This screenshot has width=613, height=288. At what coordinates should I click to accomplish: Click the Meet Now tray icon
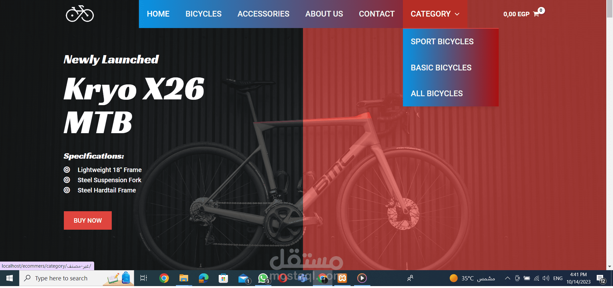(x=517, y=278)
